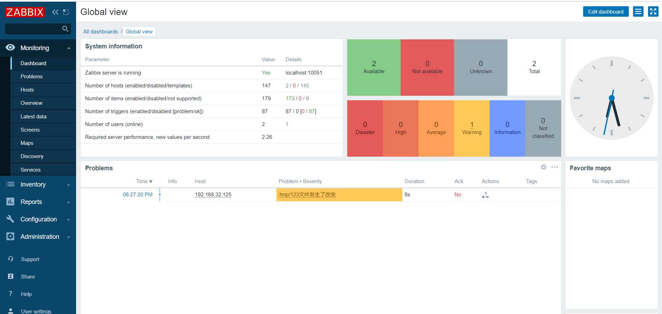Click the Share Z icon

(x=10, y=276)
